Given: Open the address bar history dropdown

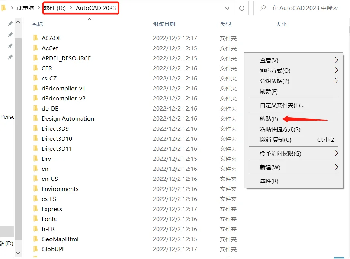Looking at the screenshot, I should coord(227,9).
